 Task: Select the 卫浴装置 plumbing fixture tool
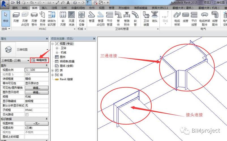tap(146, 19)
